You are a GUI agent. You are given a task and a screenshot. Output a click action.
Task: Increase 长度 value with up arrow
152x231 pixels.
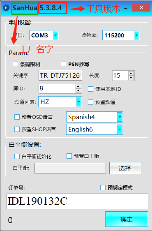pyautogui.click(x=131, y=73)
